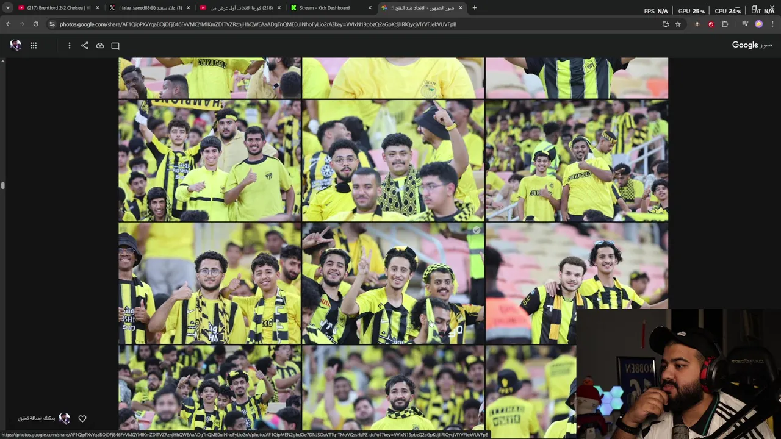Open the Chrome three-dot menu
Image resolution: width=781 pixels, height=439 pixels.
pos(772,24)
